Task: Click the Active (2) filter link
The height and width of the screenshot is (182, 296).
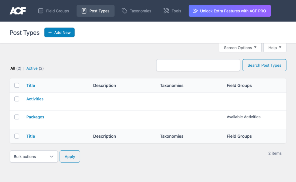Action: (x=32, y=68)
